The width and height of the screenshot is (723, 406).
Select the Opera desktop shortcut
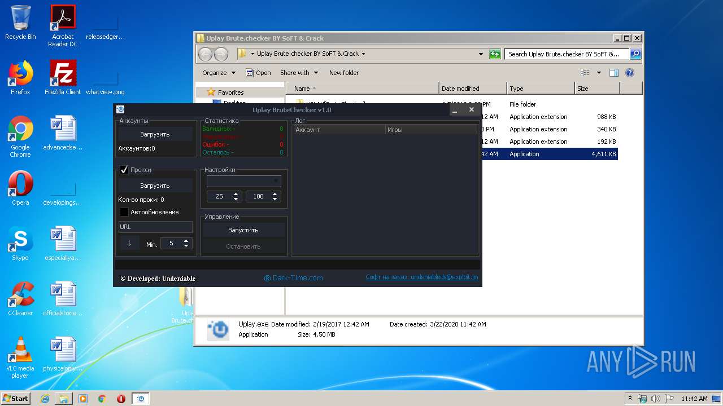point(20,188)
